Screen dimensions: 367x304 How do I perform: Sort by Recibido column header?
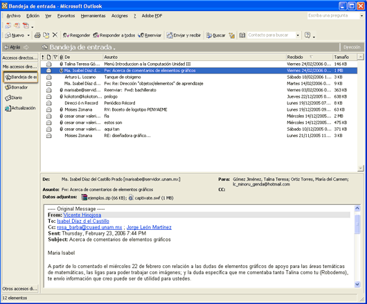point(309,57)
